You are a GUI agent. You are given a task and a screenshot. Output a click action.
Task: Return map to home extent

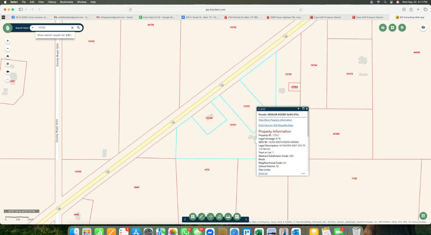(8, 56)
